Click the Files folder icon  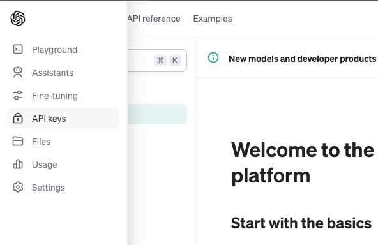pyautogui.click(x=18, y=141)
